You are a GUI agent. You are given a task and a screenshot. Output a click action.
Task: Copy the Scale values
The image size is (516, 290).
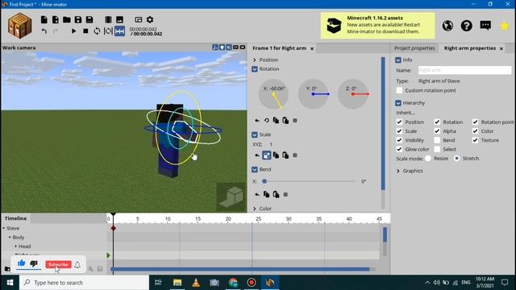click(276, 155)
